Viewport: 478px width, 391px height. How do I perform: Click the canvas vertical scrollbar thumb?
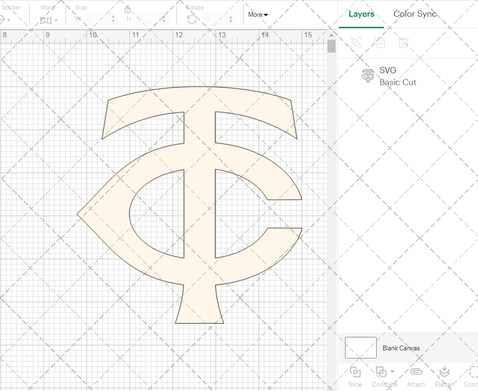[331, 46]
